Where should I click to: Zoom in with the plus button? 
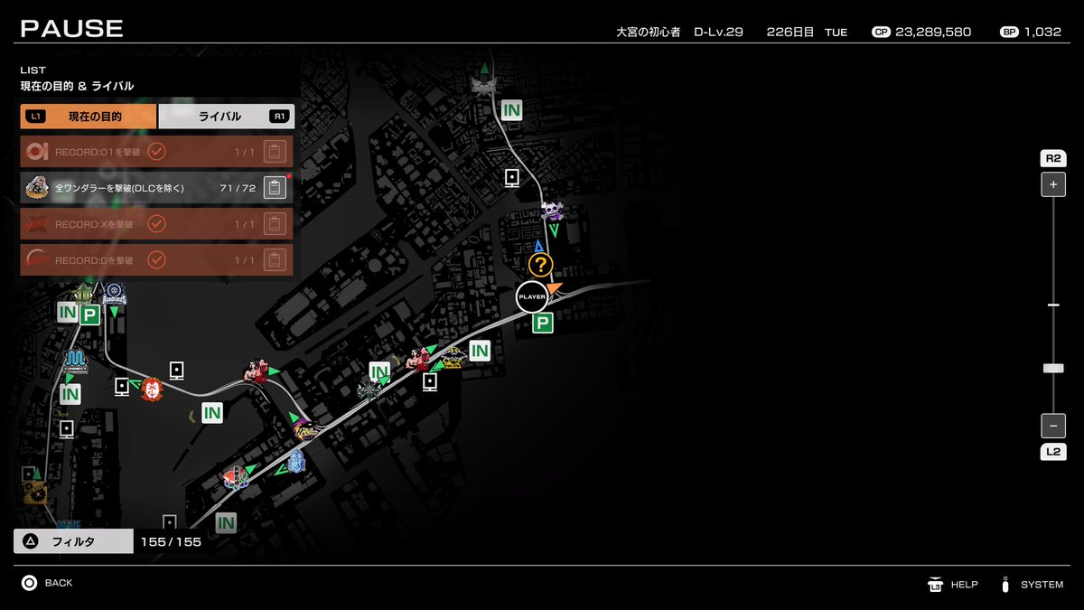(x=1053, y=183)
